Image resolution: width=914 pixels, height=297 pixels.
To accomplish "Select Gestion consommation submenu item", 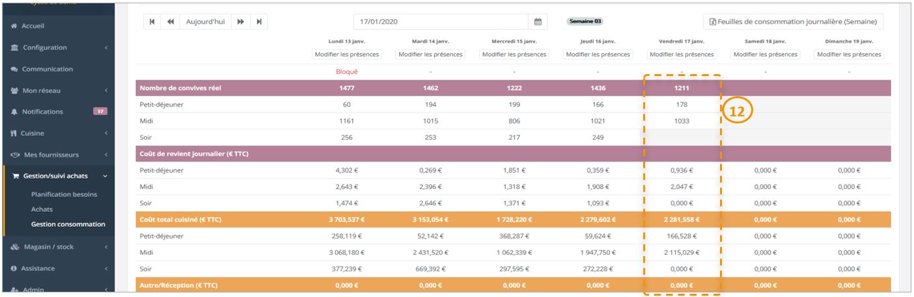I will click(x=68, y=224).
